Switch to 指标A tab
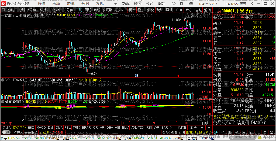This screenshot has width=276, height=141. (6, 128)
